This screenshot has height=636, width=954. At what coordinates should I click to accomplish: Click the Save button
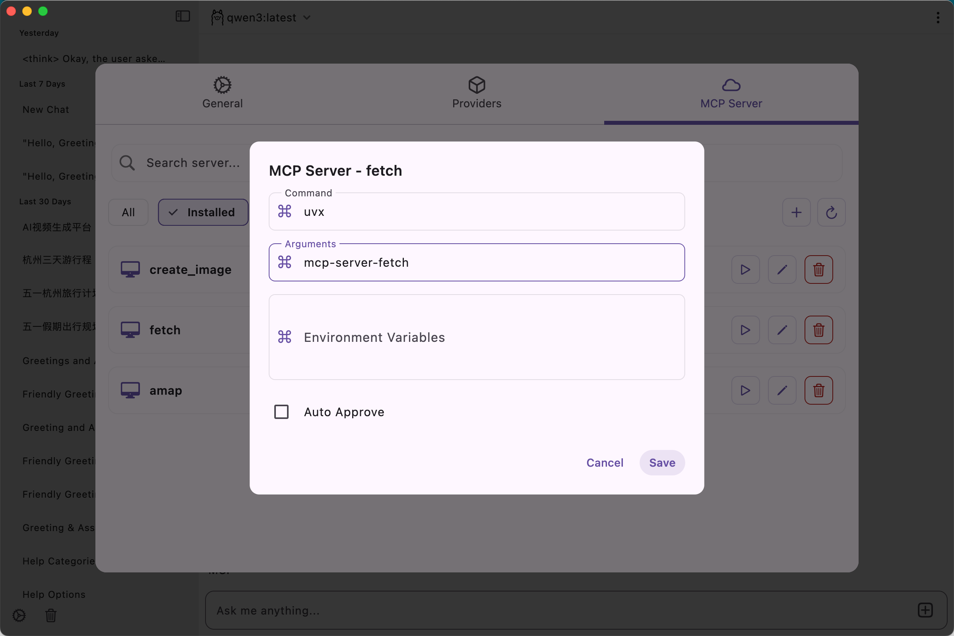coord(662,462)
